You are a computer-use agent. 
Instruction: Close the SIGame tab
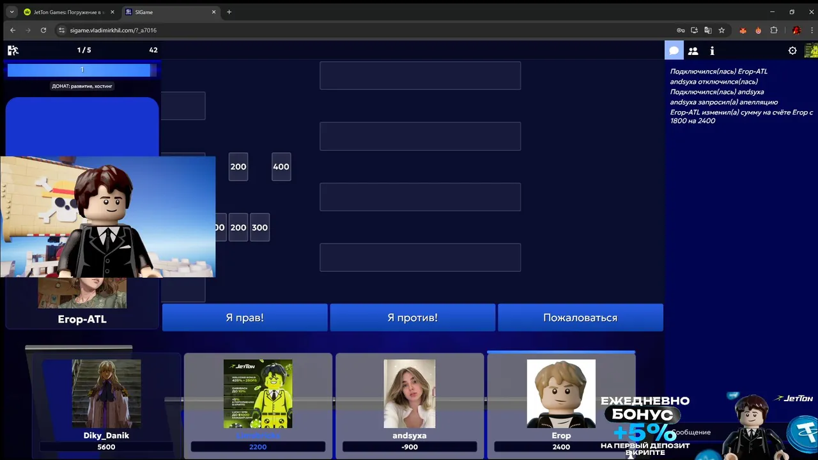tap(213, 12)
